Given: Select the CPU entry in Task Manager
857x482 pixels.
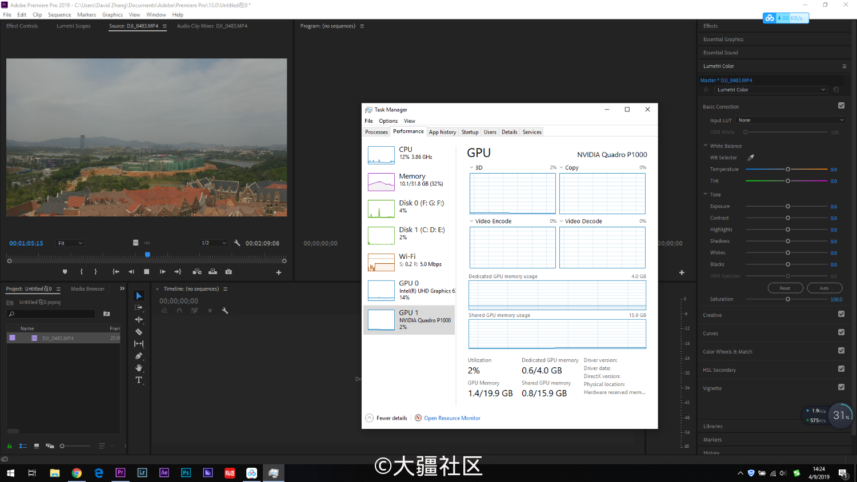Looking at the screenshot, I should (x=410, y=155).
